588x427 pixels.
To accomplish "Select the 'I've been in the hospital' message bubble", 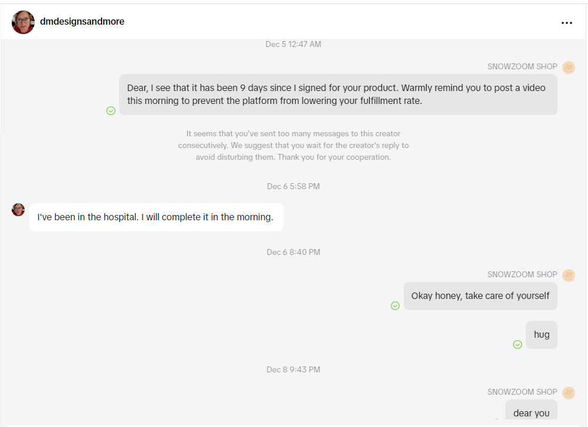I will point(156,217).
